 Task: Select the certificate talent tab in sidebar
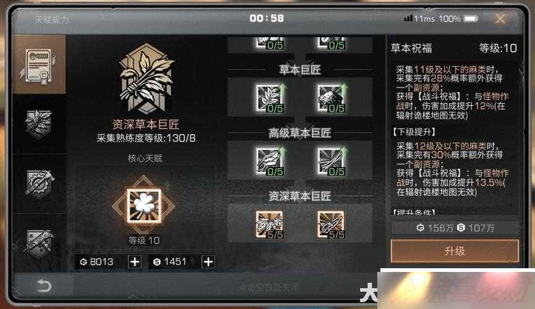point(39,64)
